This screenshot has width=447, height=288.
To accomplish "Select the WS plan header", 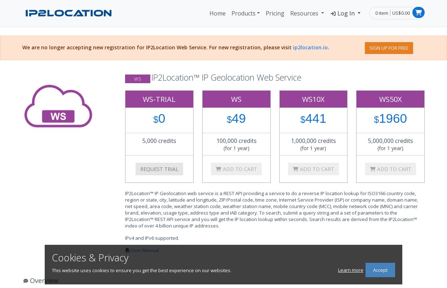I will [236, 99].
